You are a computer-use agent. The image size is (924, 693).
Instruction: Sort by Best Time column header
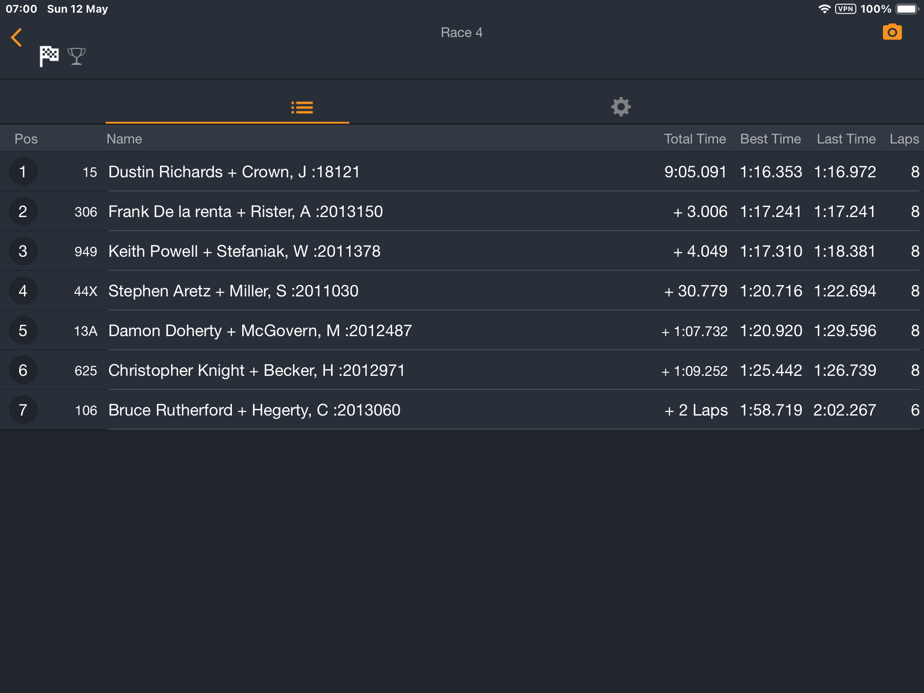coord(771,139)
